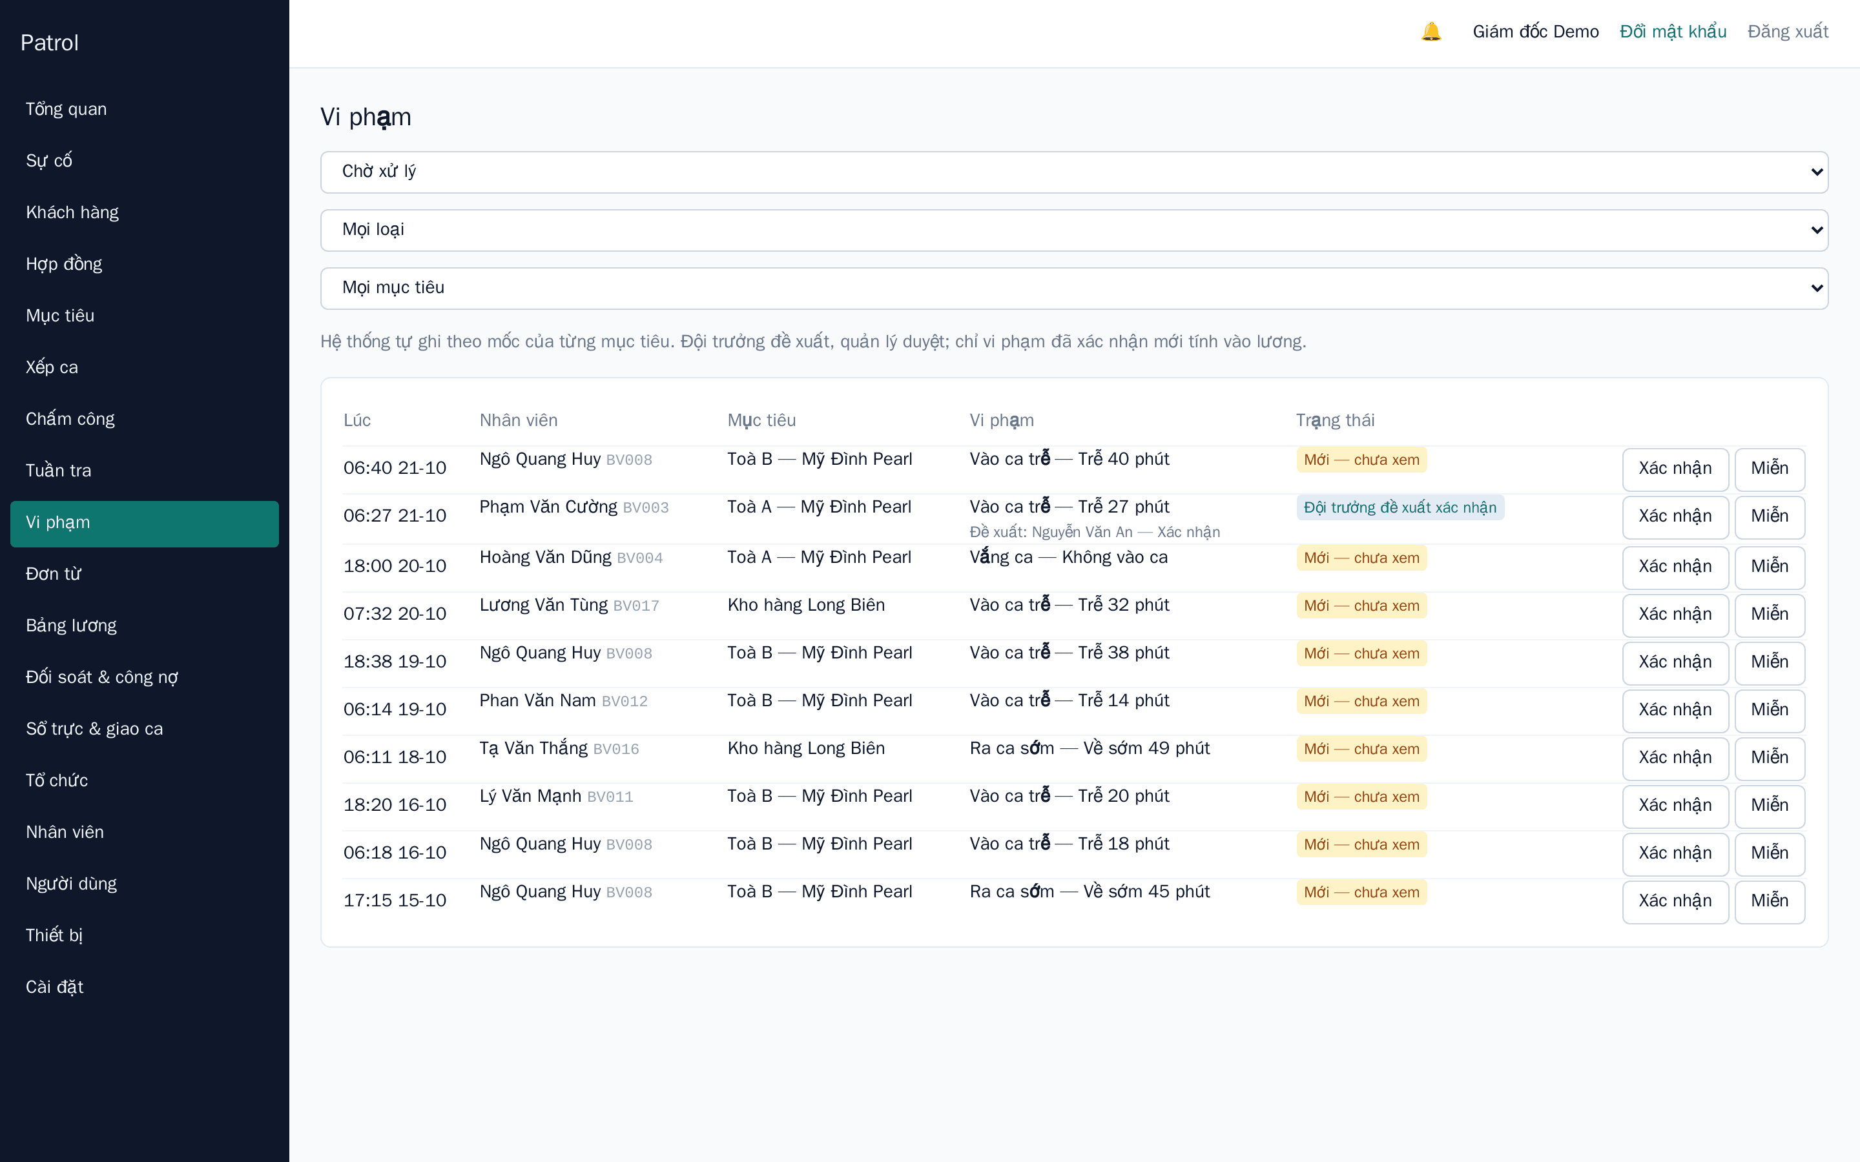
Task: Click the Đổi mật khẩu link
Action: (x=1673, y=32)
